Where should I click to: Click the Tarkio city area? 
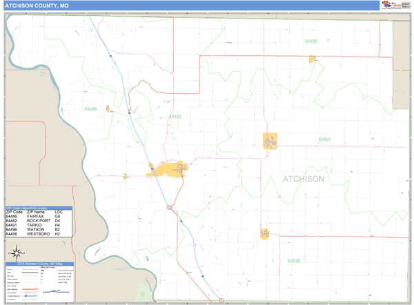270,141
